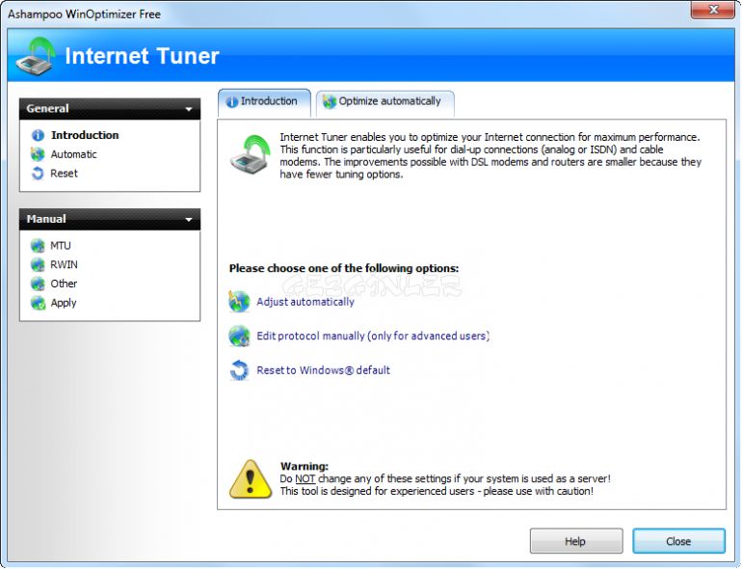Image resolution: width=742 pixels, height=569 pixels.
Task: Click the Manual panel header
Action: pyautogui.click(x=110, y=219)
